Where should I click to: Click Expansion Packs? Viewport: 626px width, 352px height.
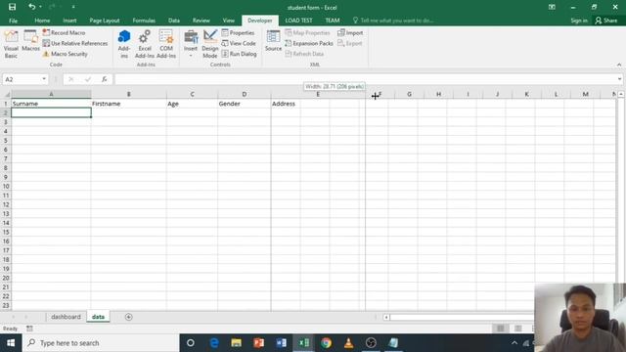(x=309, y=43)
